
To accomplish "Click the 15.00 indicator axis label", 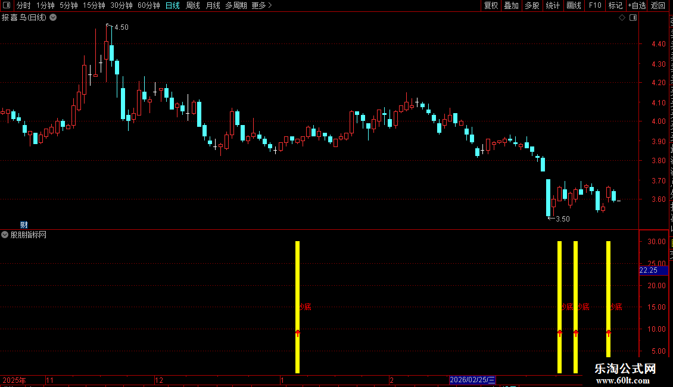I will coord(656,307).
